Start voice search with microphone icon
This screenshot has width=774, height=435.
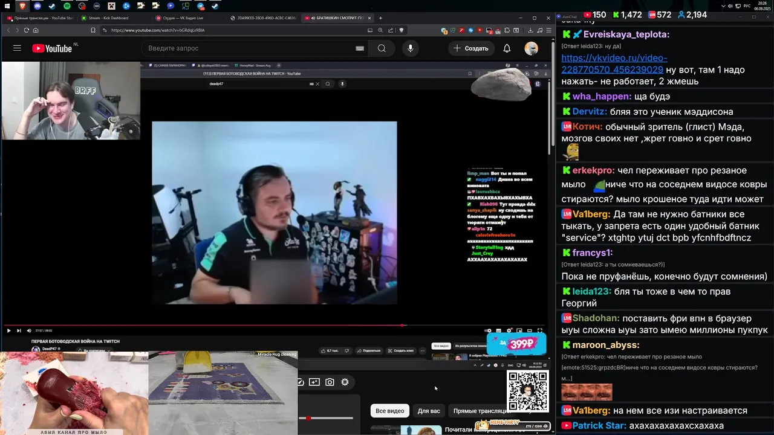pyautogui.click(x=411, y=48)
